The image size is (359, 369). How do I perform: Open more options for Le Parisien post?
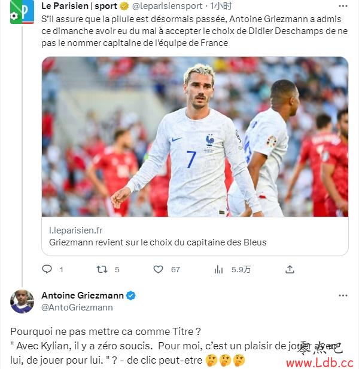[x=343, y=6]
